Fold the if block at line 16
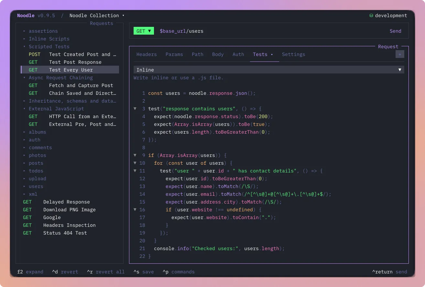Viewport: 425px width, 287px height. coord(135,210)
